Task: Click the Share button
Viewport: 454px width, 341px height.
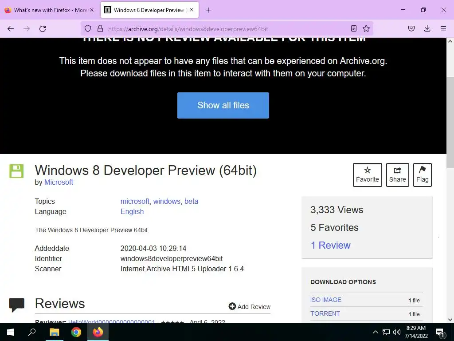Action: point(398,175)
